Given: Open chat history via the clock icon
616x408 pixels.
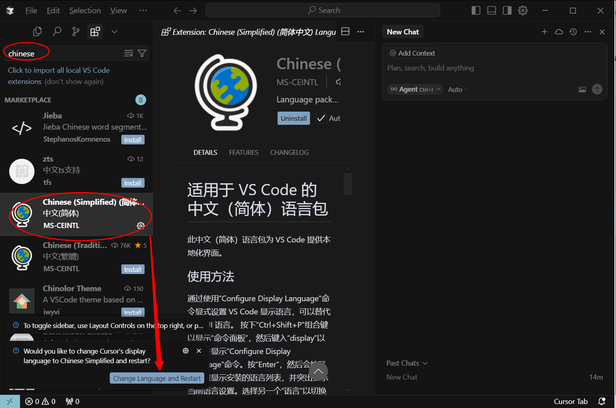Looking at the screenshot, I should coord(573,32).
